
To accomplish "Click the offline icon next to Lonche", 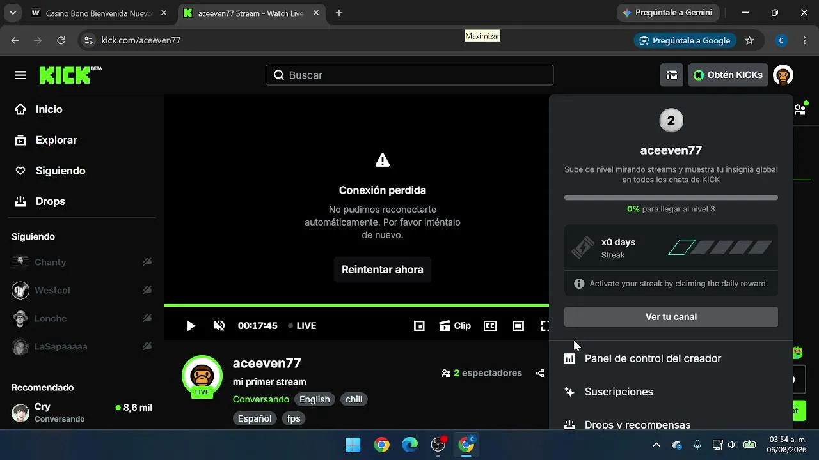I will [147, 318].
